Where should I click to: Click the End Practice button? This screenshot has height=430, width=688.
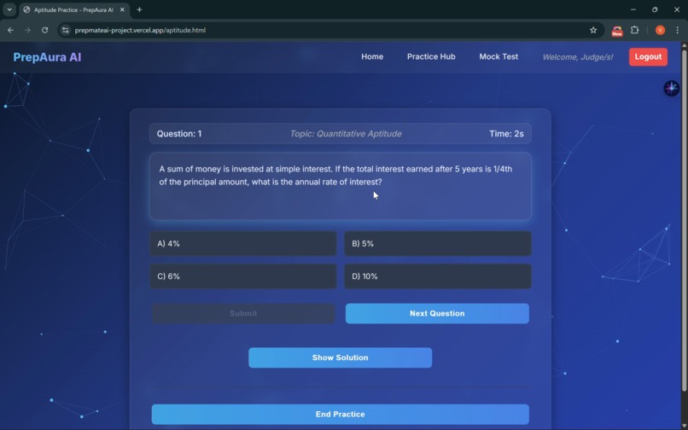(340, 414)
